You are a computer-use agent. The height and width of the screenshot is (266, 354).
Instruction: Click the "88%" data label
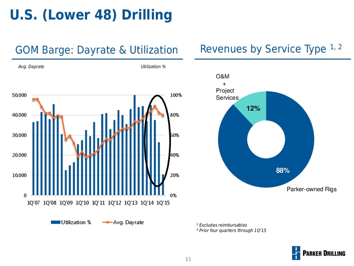click(283, 170)
